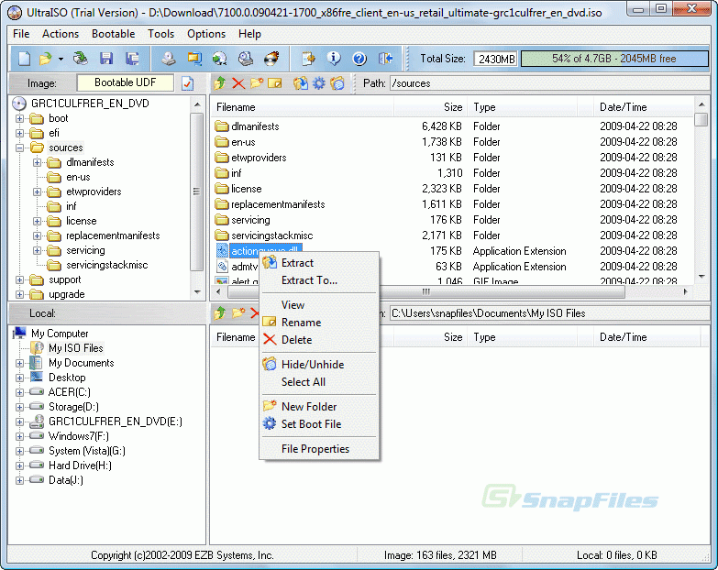Click the New Folder icon in image toolbar
This screenshot has height=570, width=718.
[257, 83]
